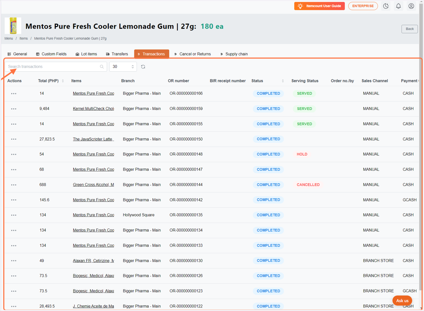Click GCASH payment for OR-000000000142
The height and width of the screenshot is (311, 424).
point(410,200)
